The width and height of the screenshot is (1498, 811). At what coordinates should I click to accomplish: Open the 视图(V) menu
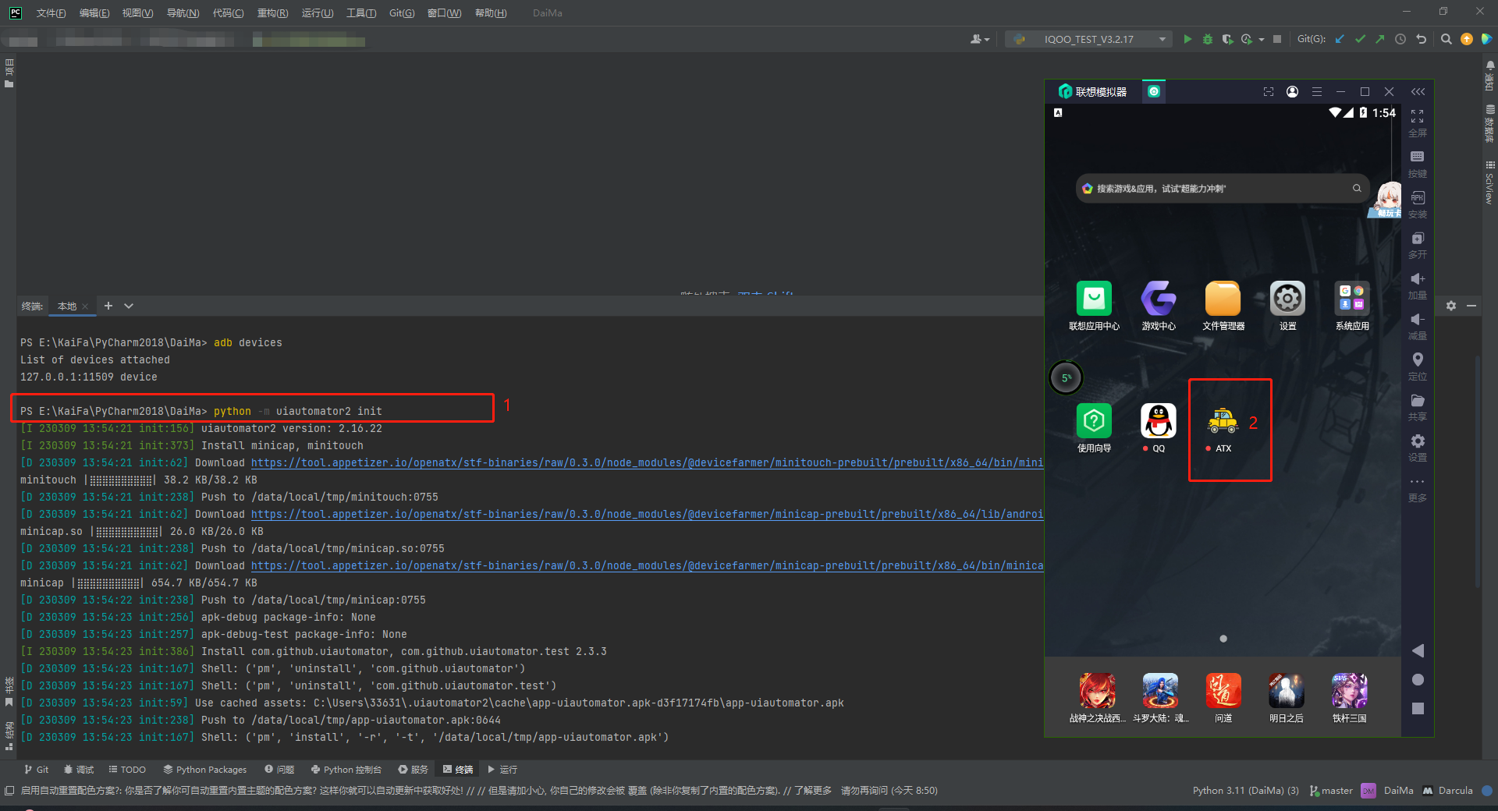click(137, 12)
